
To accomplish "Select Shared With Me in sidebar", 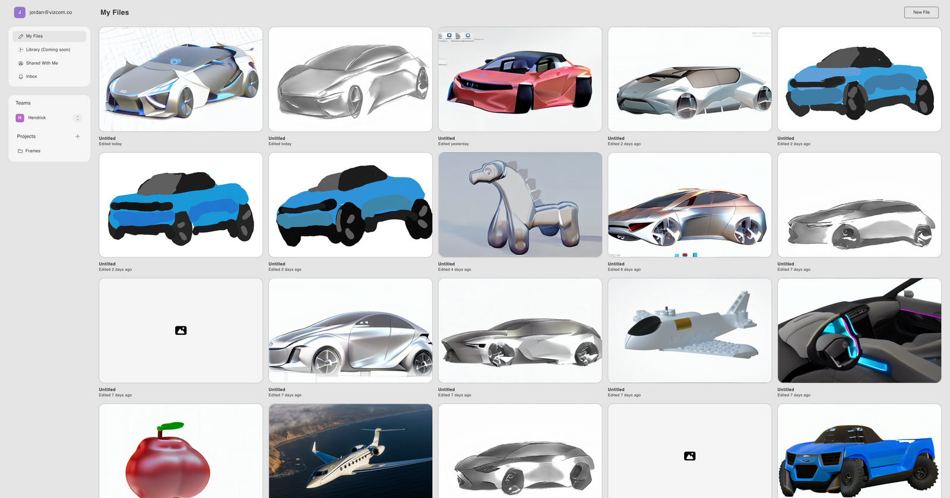I will [42, 63].
